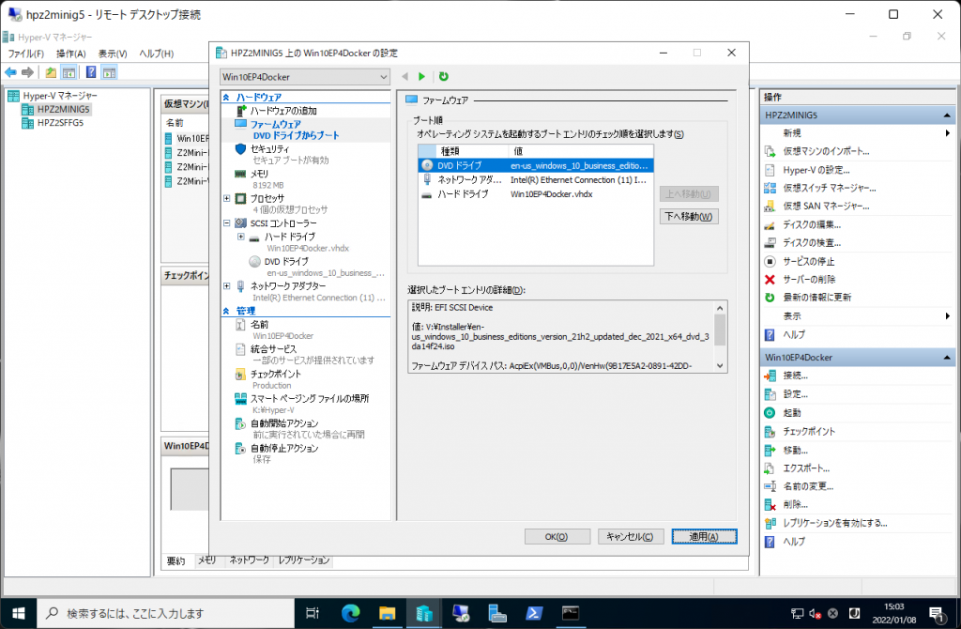Click the previous-VM gray arrow in settings dialog

(x=404, y=77)
